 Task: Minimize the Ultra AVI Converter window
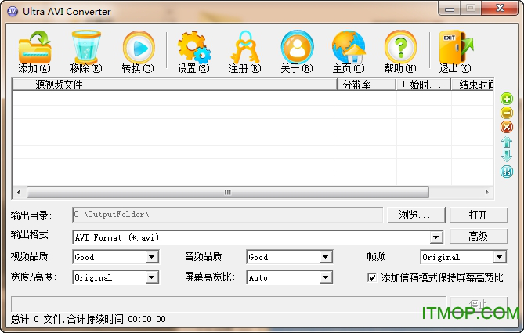point(450,9)
